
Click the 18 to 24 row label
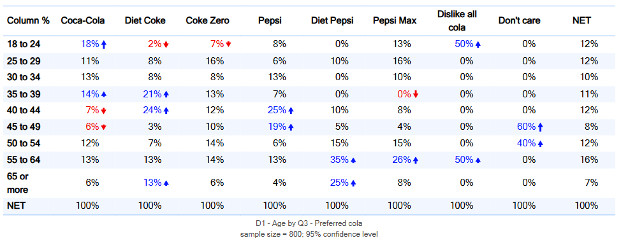click(x=24, y=45)
